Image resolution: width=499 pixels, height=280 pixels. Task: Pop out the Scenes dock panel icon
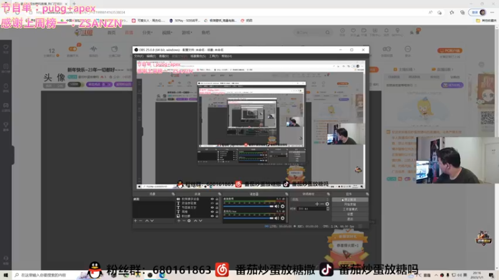pyautogui.click(x=173, y=194)
